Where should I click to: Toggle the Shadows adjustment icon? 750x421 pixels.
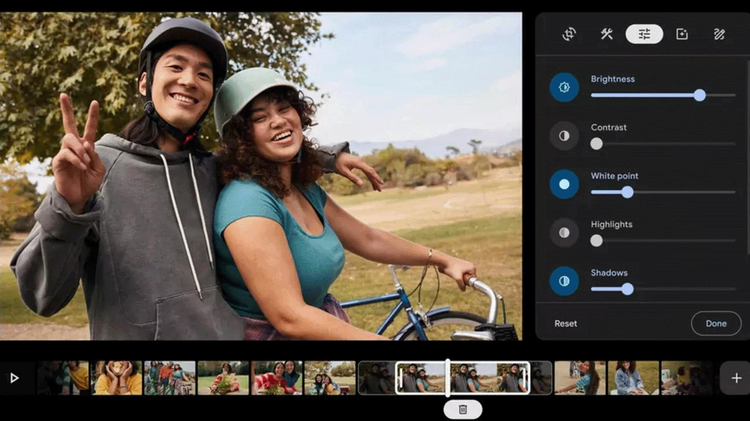564,281
